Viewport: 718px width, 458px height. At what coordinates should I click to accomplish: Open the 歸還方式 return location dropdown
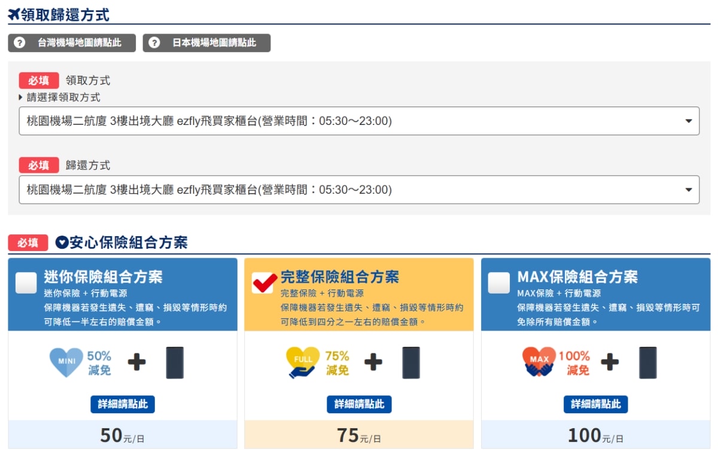(x=359, y=190)
